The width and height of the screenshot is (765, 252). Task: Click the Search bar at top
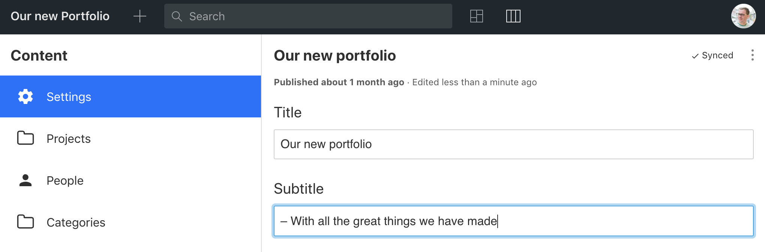(x=308, y=16)
